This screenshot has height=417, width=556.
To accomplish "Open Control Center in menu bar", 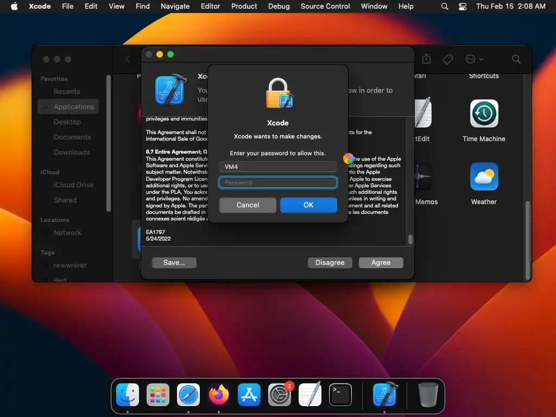I will pos(463,6).
